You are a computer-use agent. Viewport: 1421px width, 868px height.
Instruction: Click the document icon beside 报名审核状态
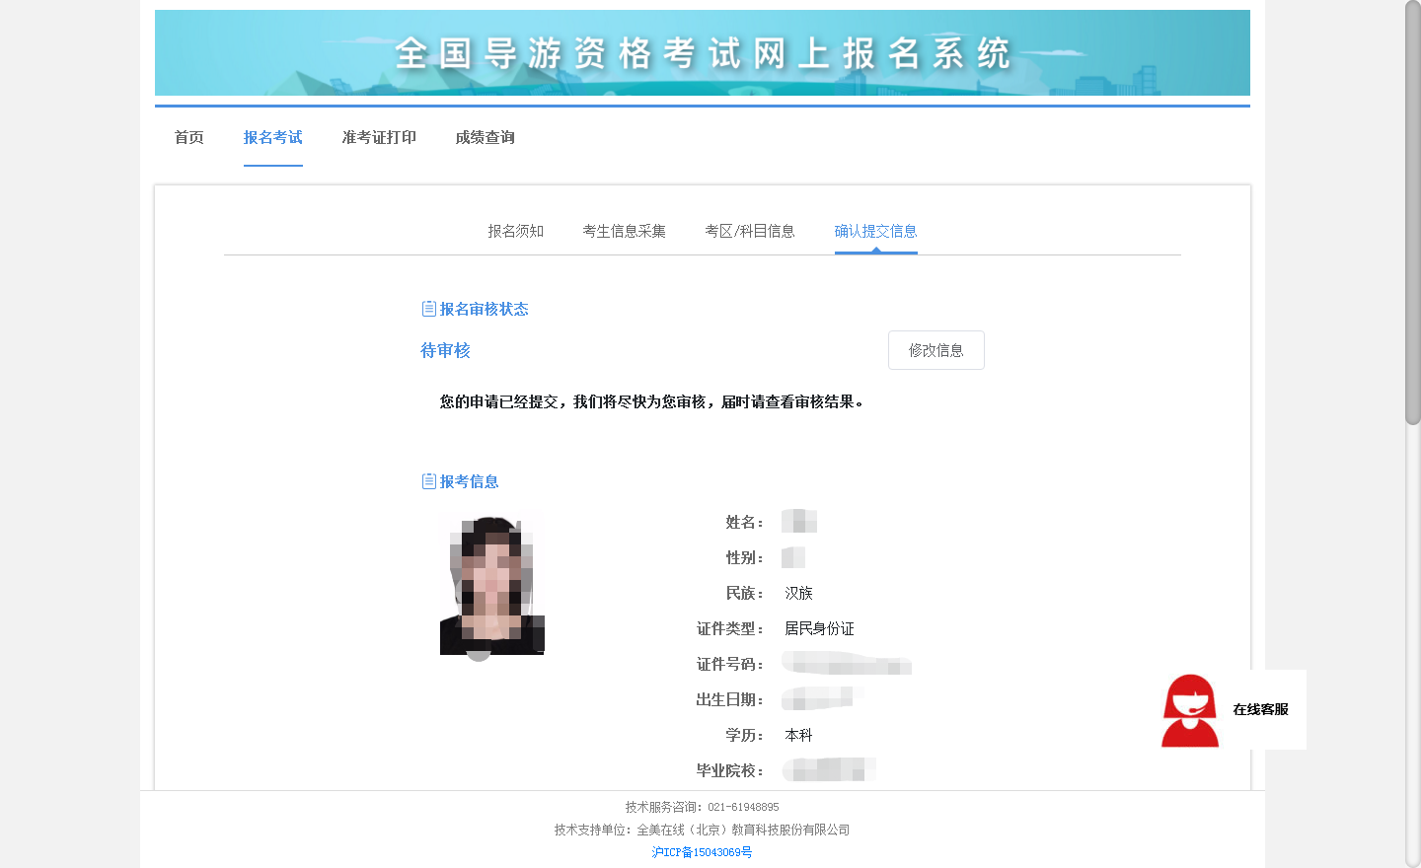pyautogui.click(x=427, y=308)
